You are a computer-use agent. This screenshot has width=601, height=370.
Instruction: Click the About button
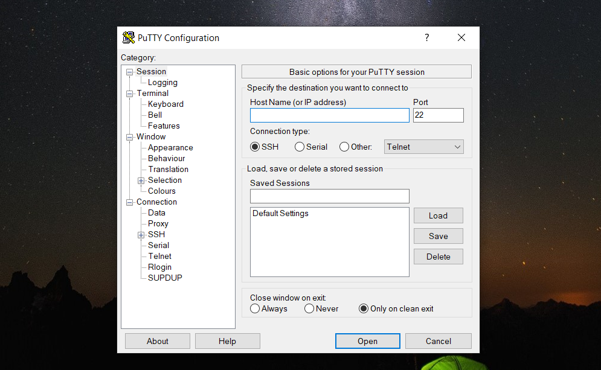click(x=158, y=341)
